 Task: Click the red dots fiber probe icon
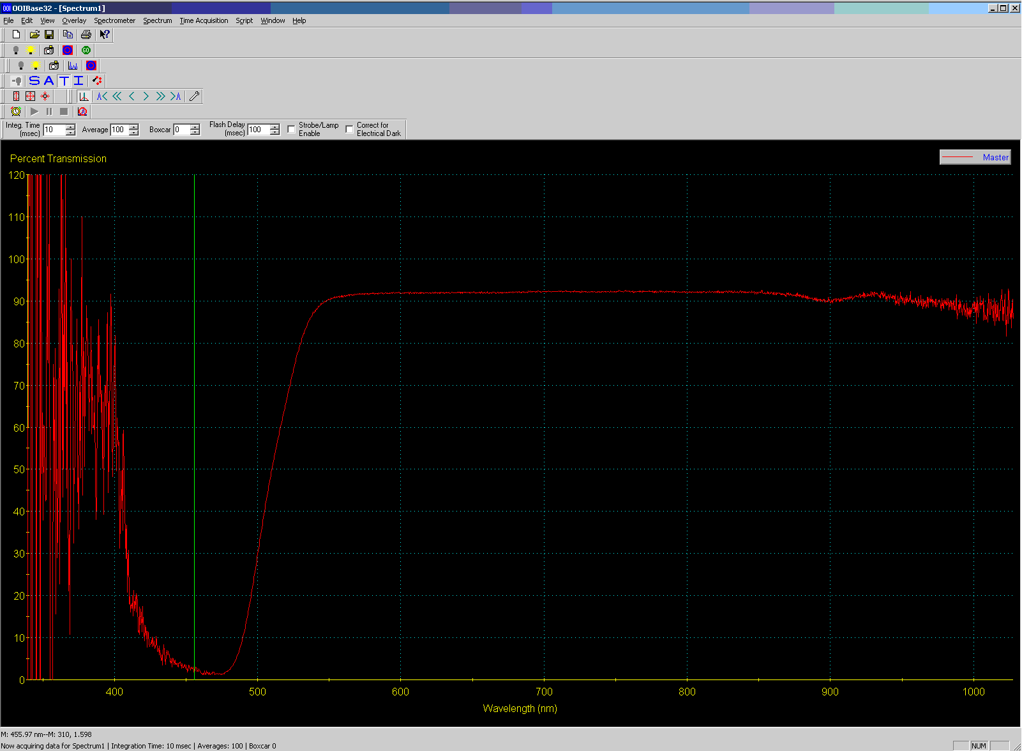97,80
